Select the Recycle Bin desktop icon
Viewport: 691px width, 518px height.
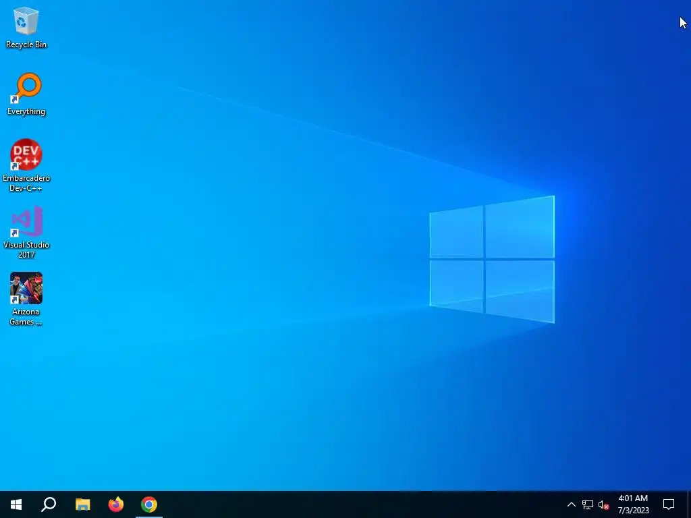pos(26,28)
